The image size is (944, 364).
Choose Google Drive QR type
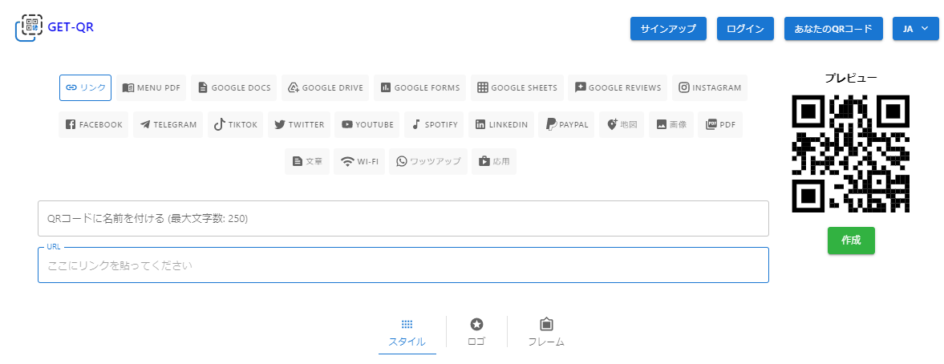(x=325, y=87)
